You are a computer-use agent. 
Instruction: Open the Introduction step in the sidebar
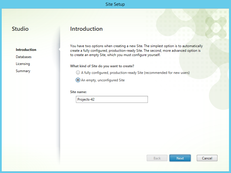tap(26, 50)
